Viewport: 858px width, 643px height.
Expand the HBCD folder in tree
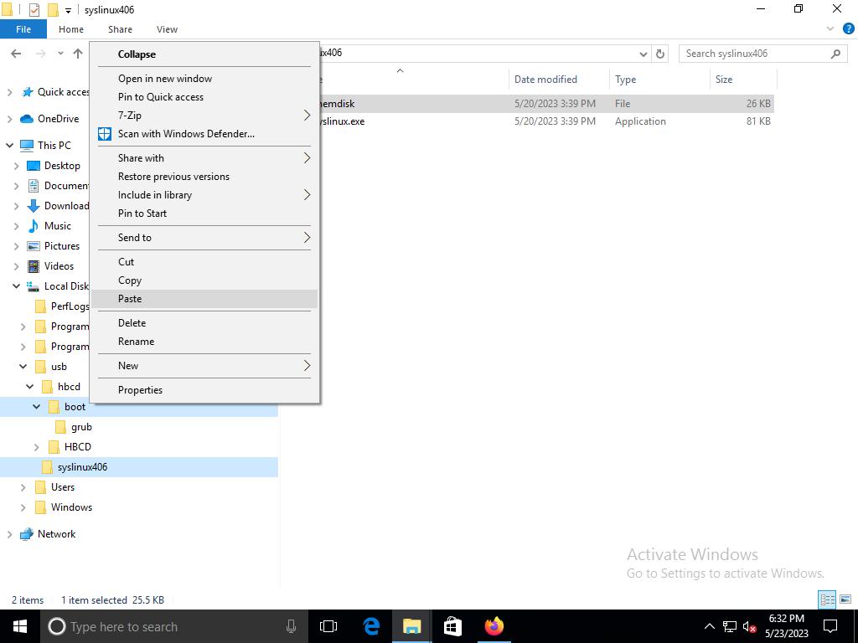(37, 447)
